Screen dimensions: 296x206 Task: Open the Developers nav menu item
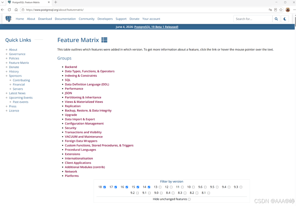[105, 19]
